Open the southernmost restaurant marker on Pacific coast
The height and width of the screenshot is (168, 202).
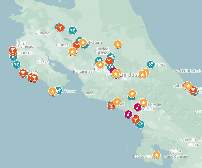[140, 124]
